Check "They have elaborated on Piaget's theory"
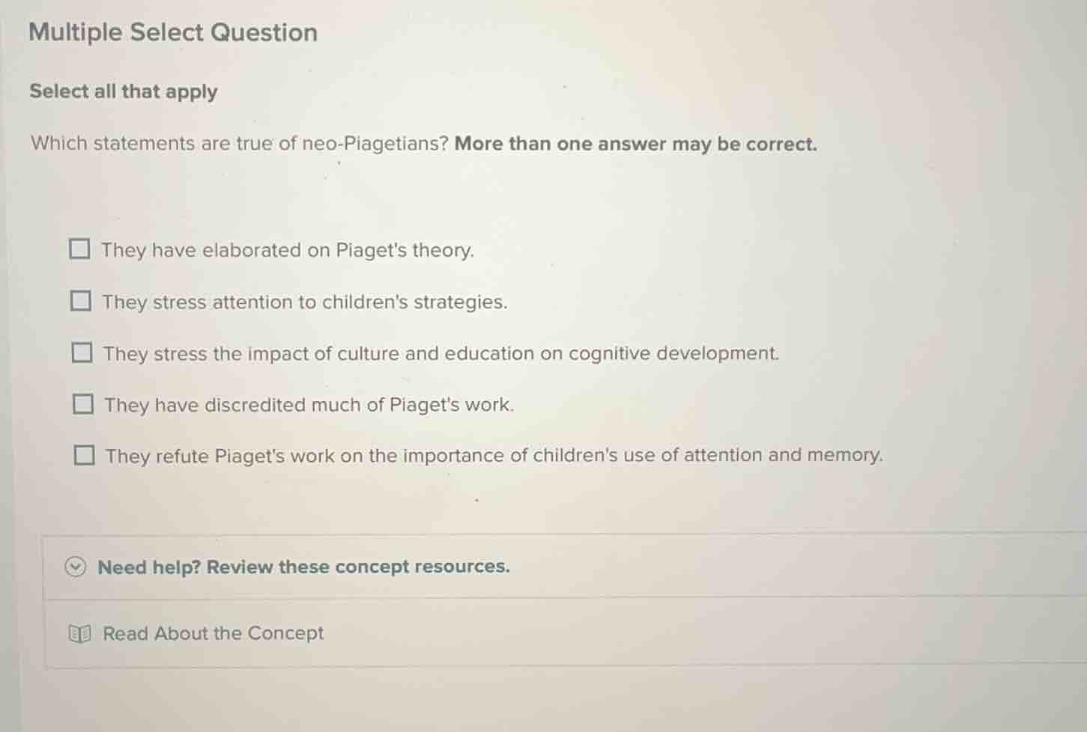1087x732 pixels. (x=81, y=248)
